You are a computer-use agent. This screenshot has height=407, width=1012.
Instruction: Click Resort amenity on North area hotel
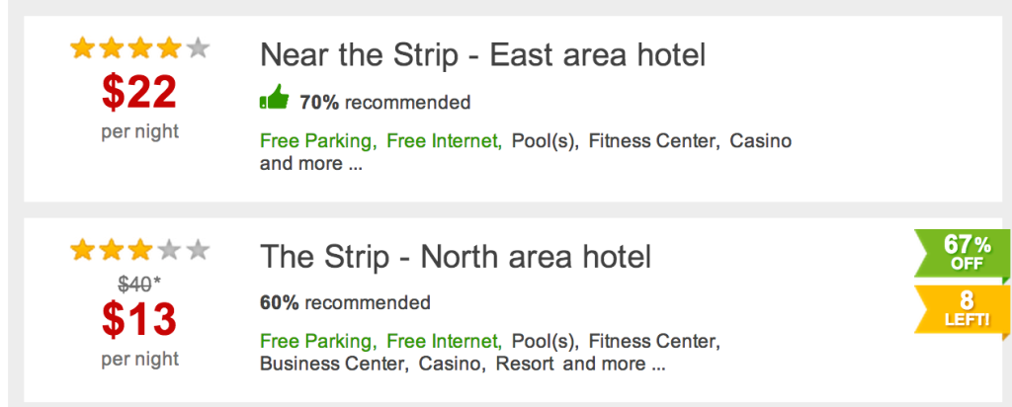pos(525,365)
